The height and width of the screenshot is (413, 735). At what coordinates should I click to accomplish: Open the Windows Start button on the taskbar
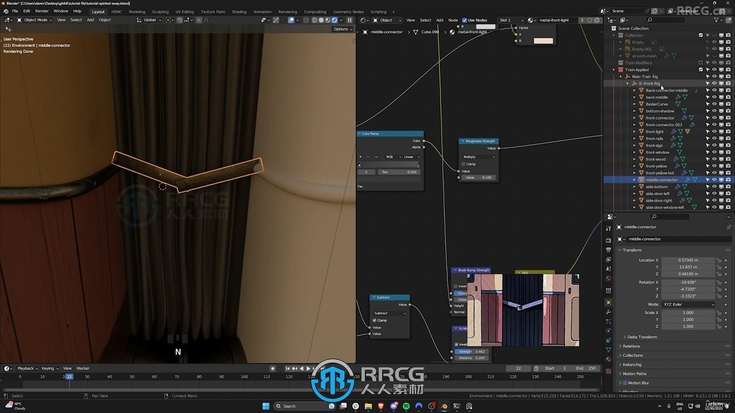[266, 406]
